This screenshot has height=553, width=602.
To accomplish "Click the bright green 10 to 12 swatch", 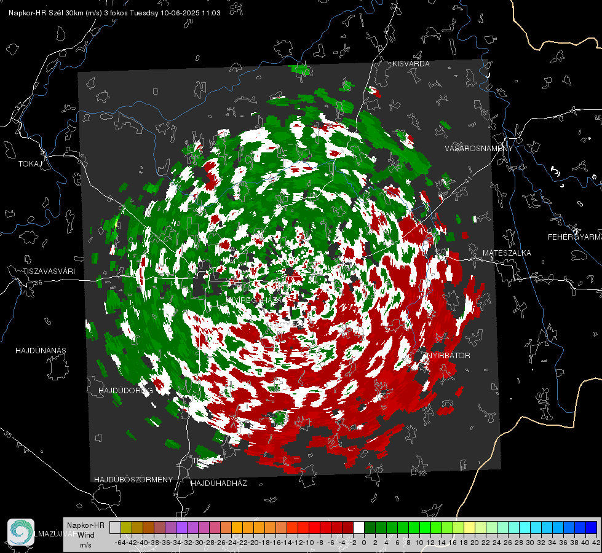I will coord(425,527).
